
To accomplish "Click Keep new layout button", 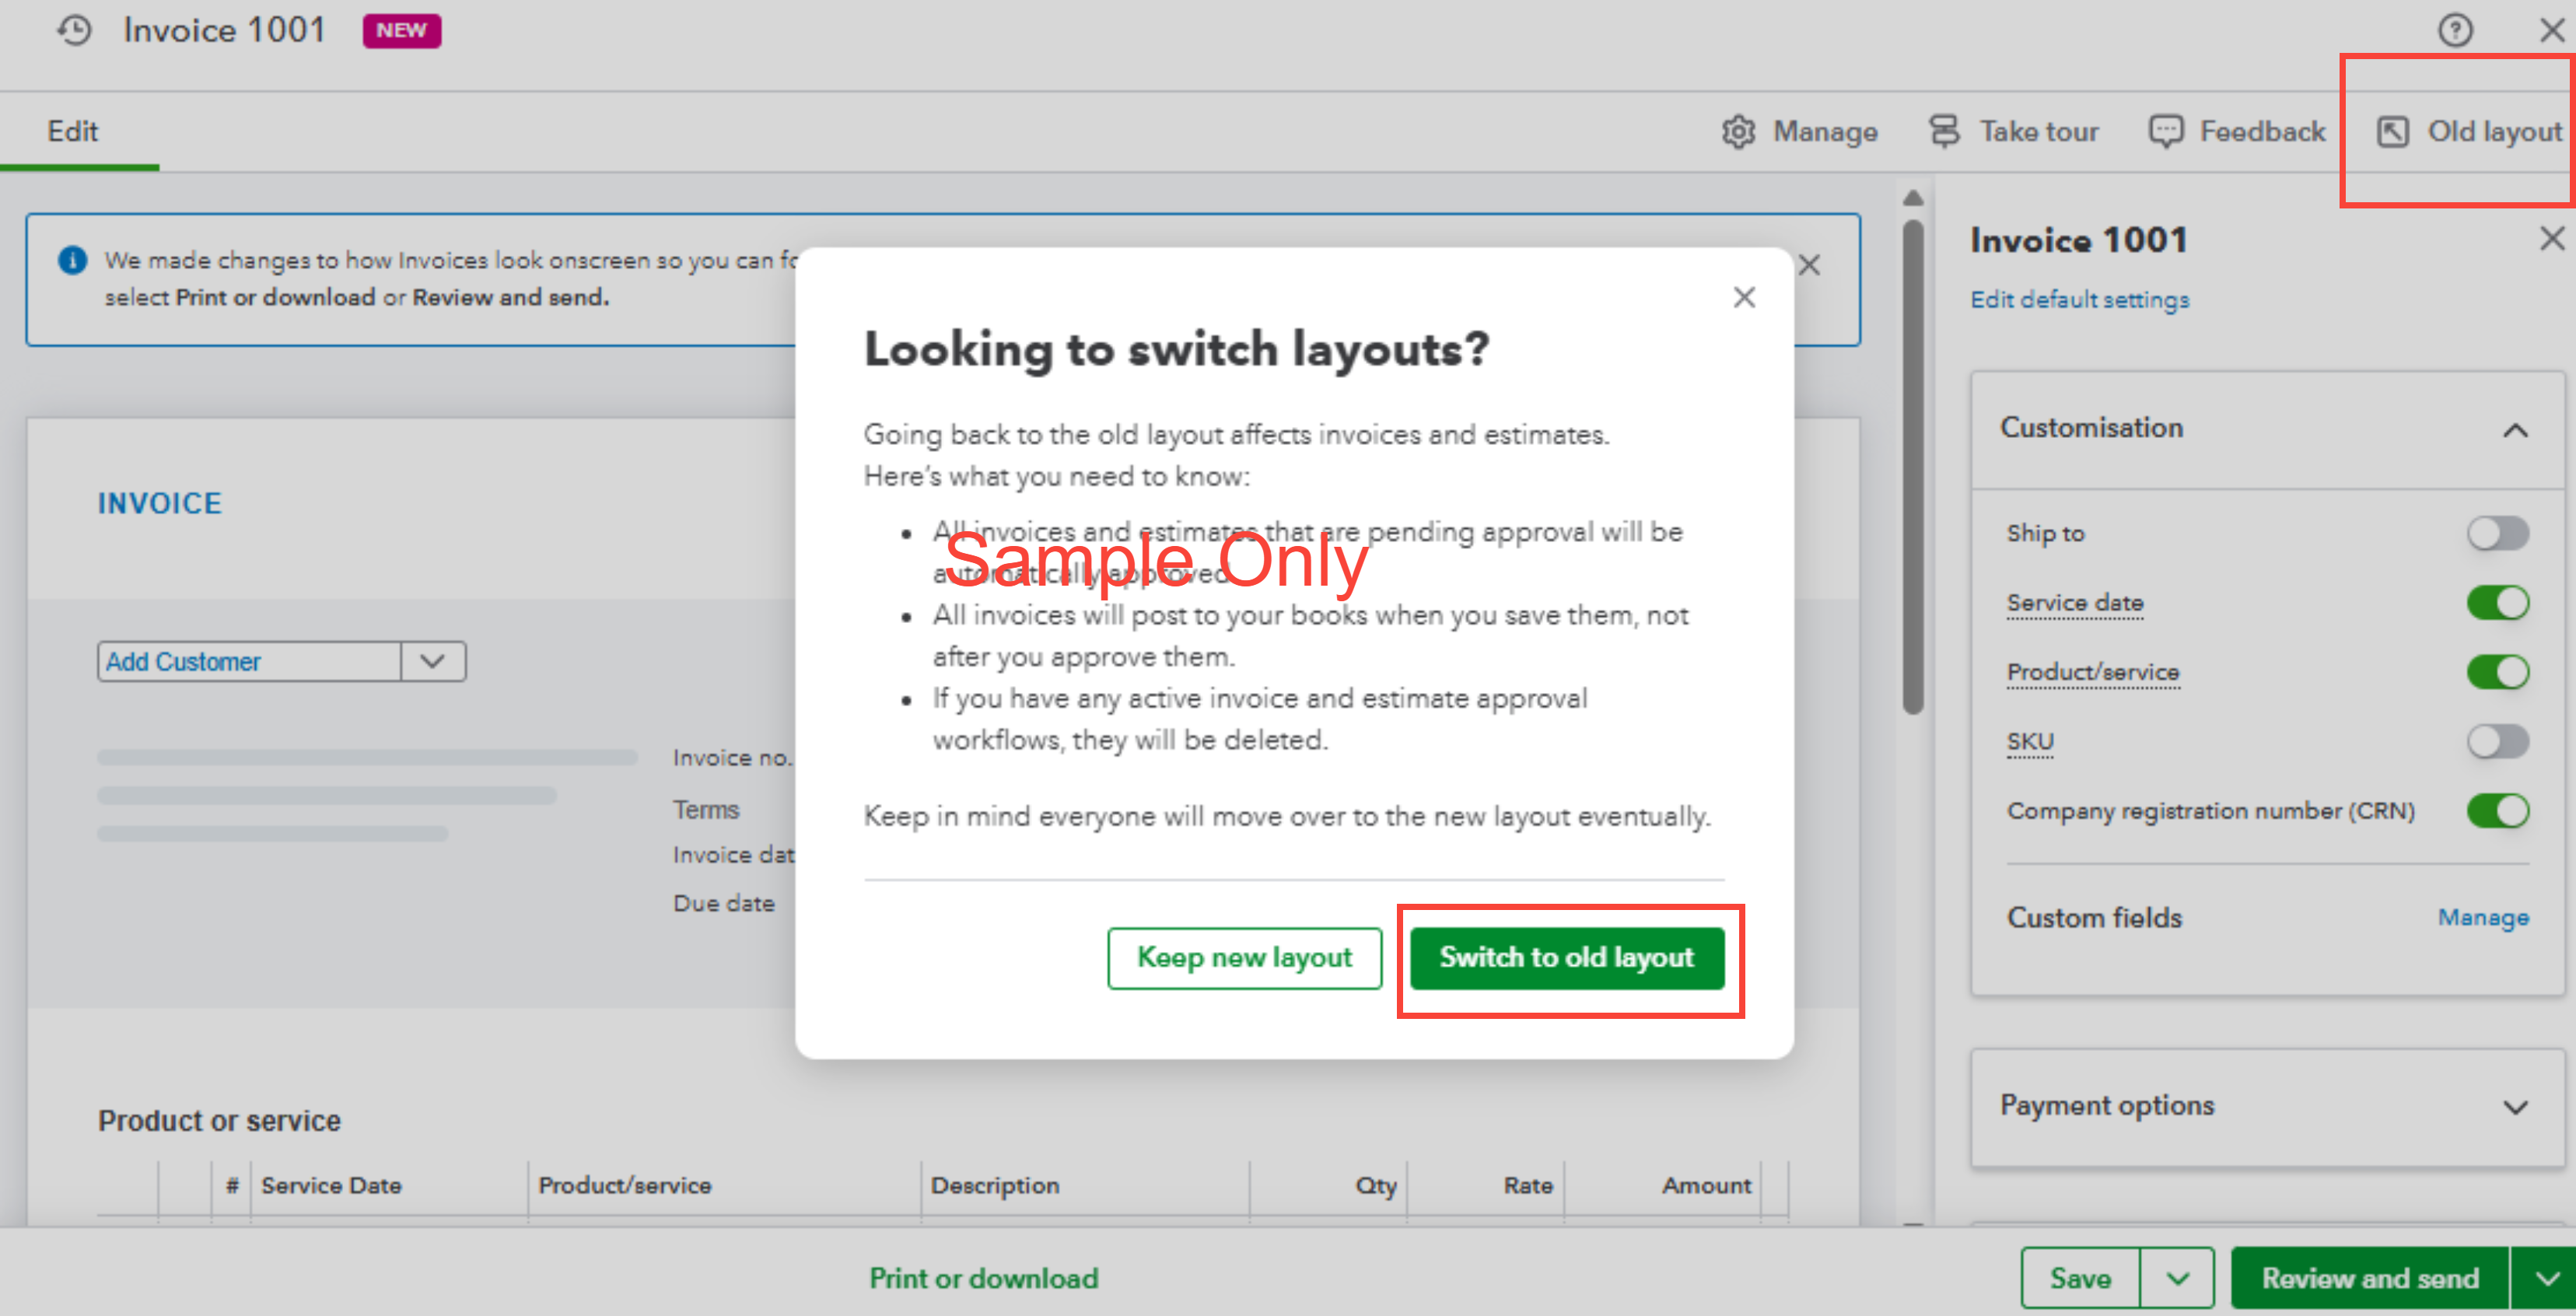I will (x=1244, y=958).
